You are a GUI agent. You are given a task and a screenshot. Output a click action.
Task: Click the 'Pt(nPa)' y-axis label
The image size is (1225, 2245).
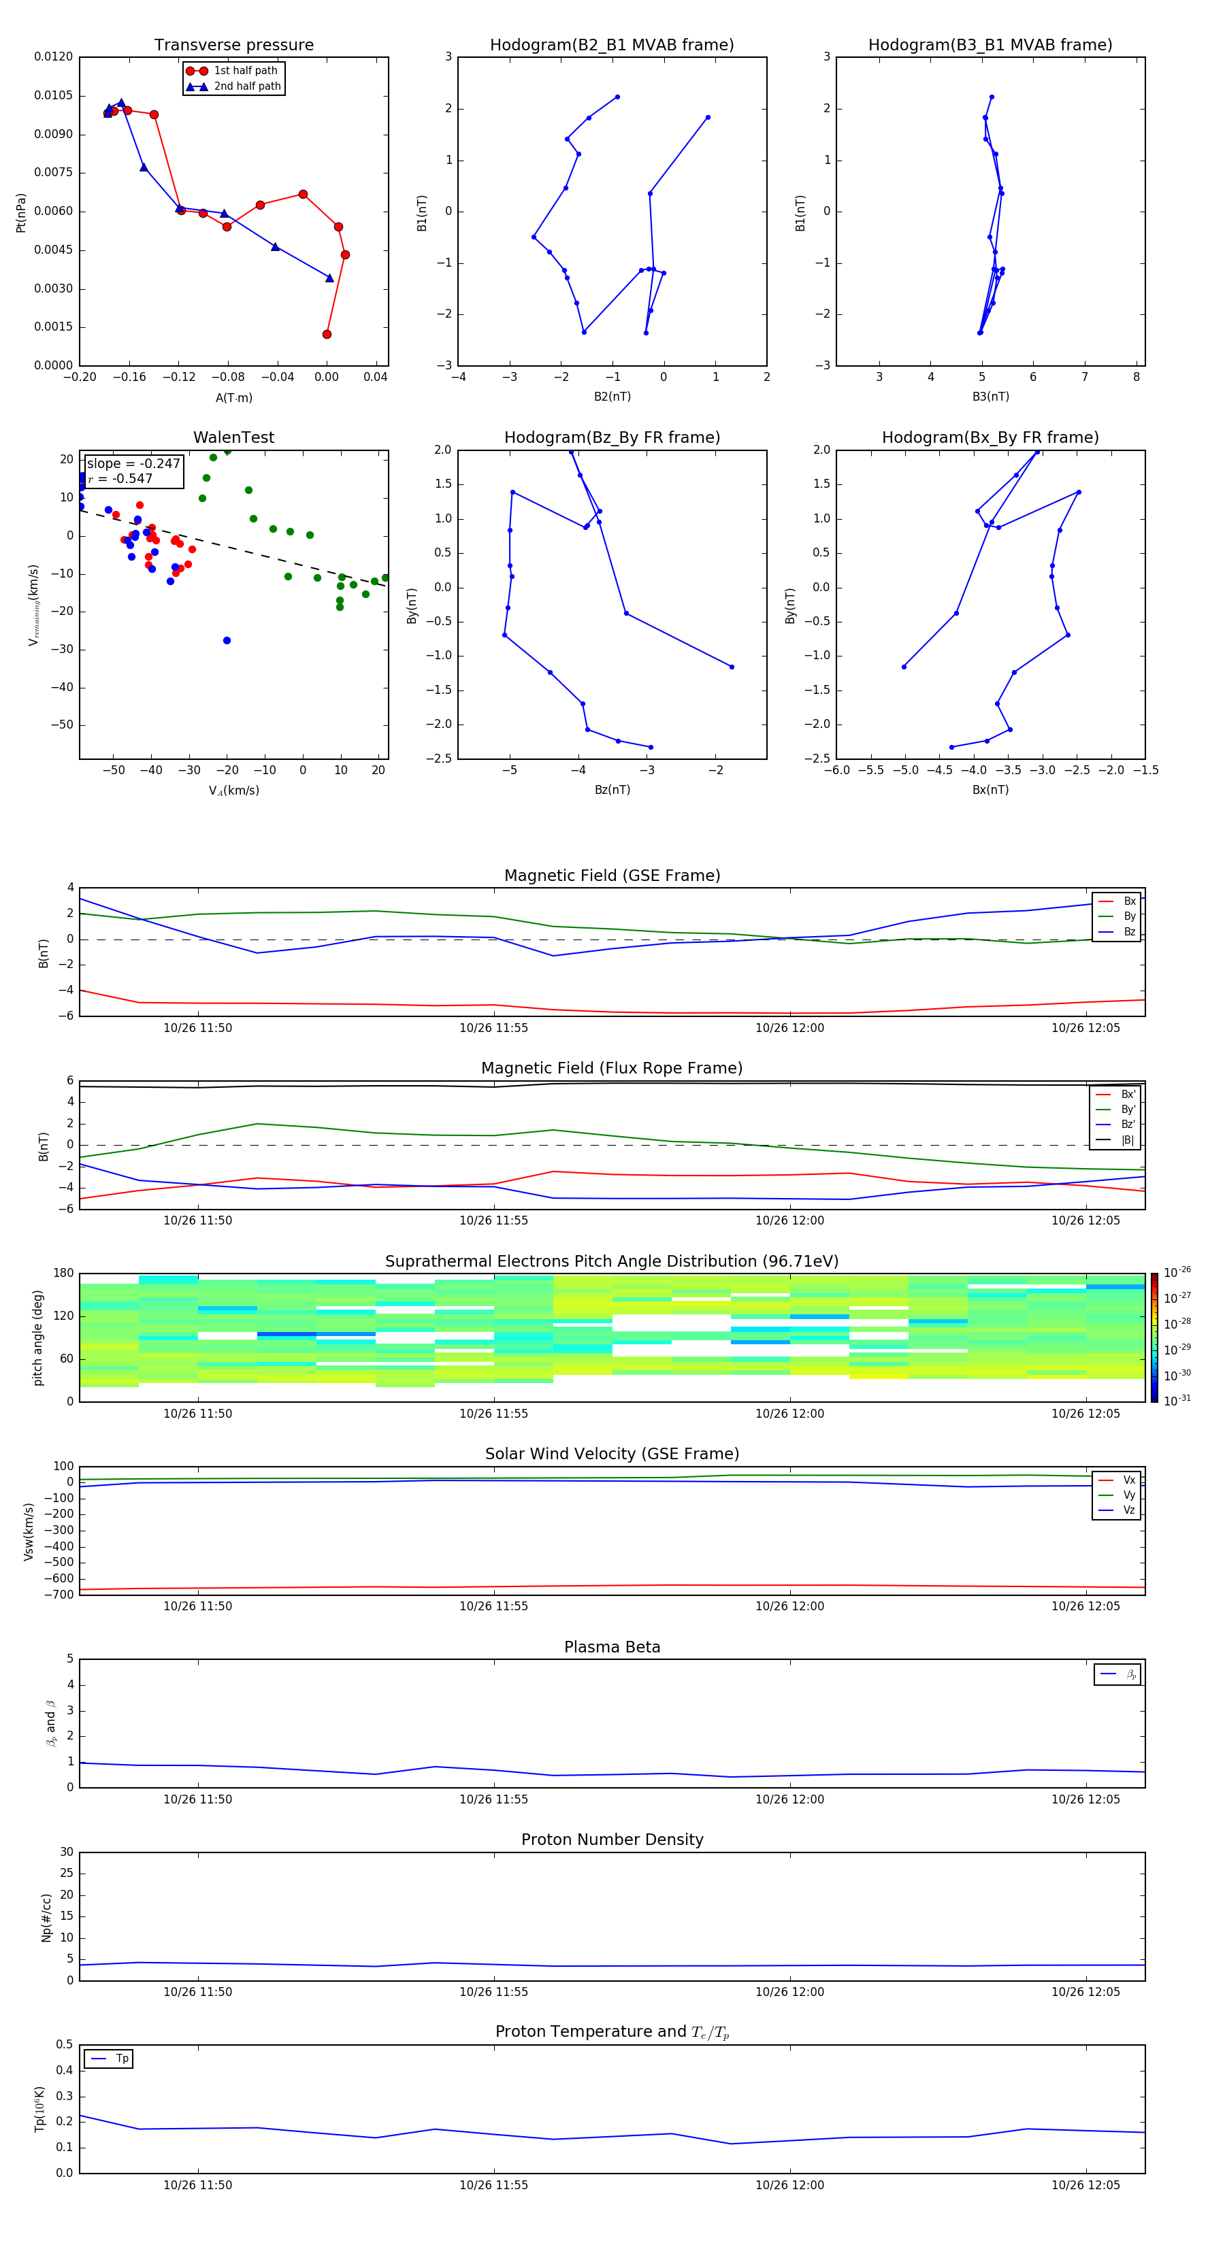pos(21,213)
